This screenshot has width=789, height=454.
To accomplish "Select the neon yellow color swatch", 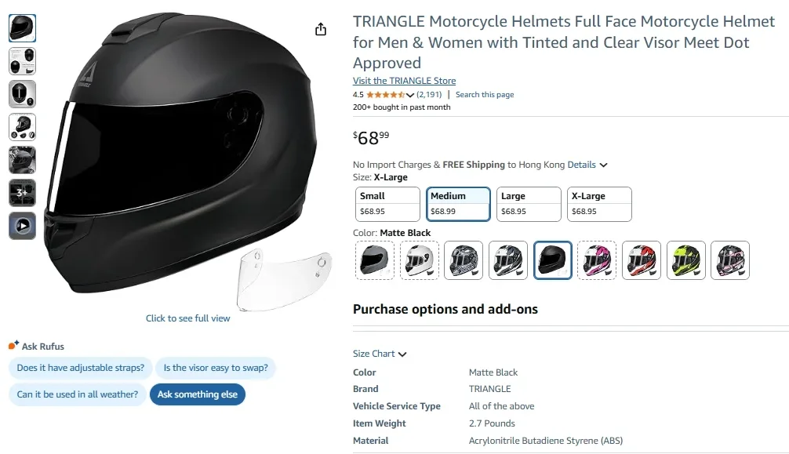I will tap(685, 260).
